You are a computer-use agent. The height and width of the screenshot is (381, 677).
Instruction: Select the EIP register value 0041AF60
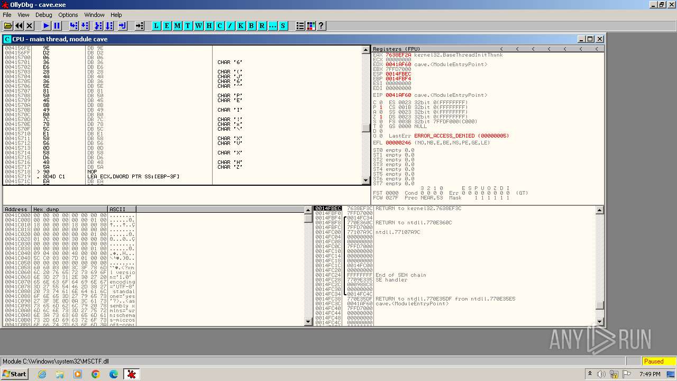pos(398,95)
